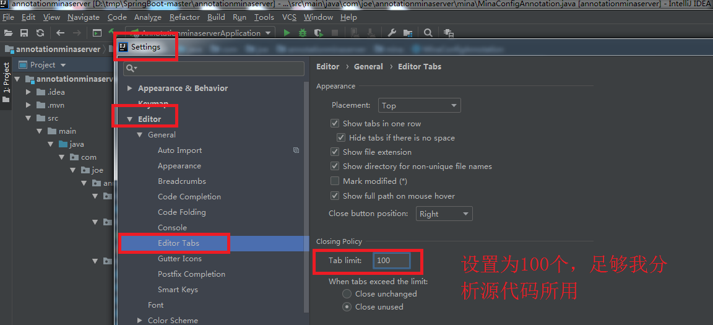The width and height of the screenshot is (713, 325).
Task: Start debugging with the green bug icon
Action: click(303, 33)
